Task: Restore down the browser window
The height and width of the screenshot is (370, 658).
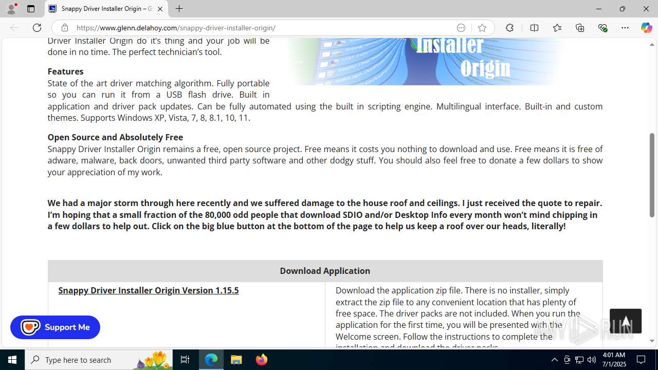Action: [x=622, y=9]
